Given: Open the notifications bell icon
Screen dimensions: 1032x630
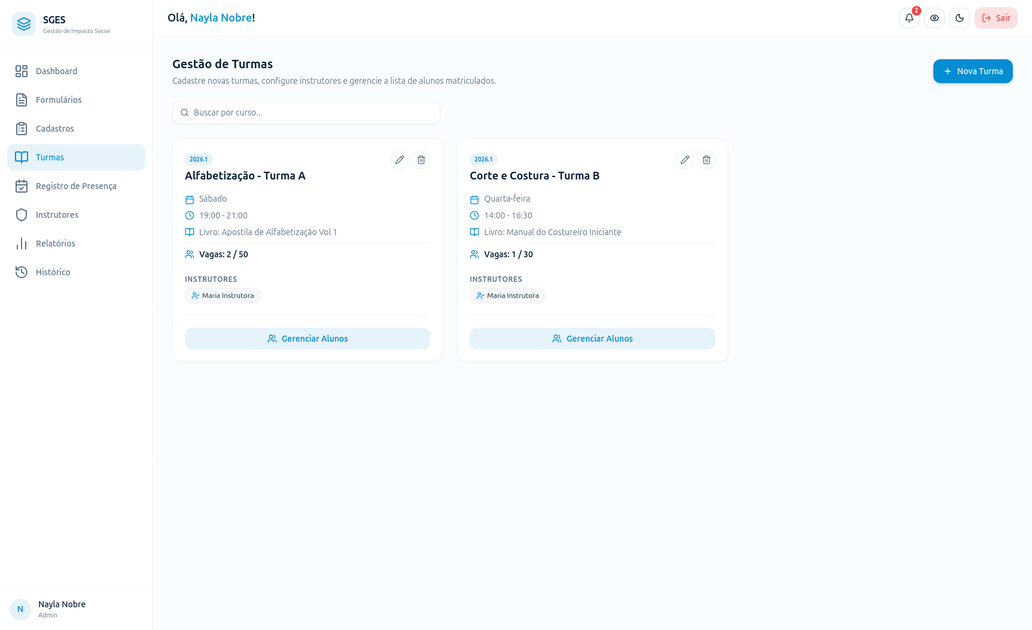Looking at the screenshot, I should point(909,18).
